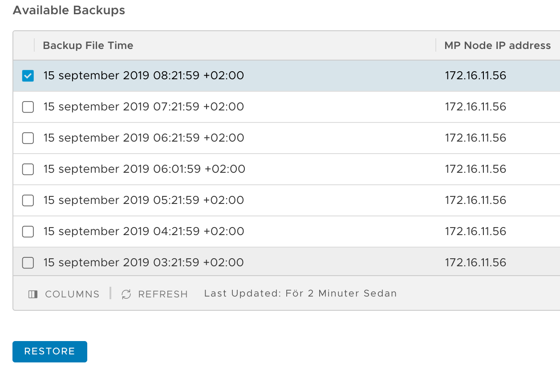Click the REFRESH text button
The image size is (560, 374).
click(163, 294)
